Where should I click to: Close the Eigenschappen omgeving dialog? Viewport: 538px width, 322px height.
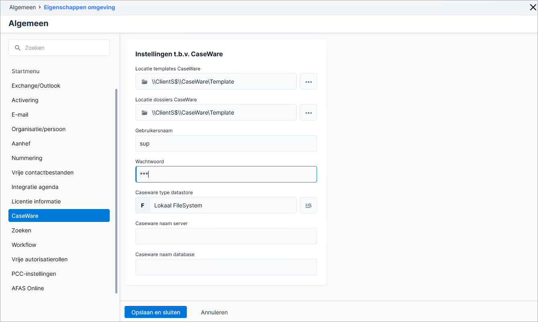tap(533, 7)
